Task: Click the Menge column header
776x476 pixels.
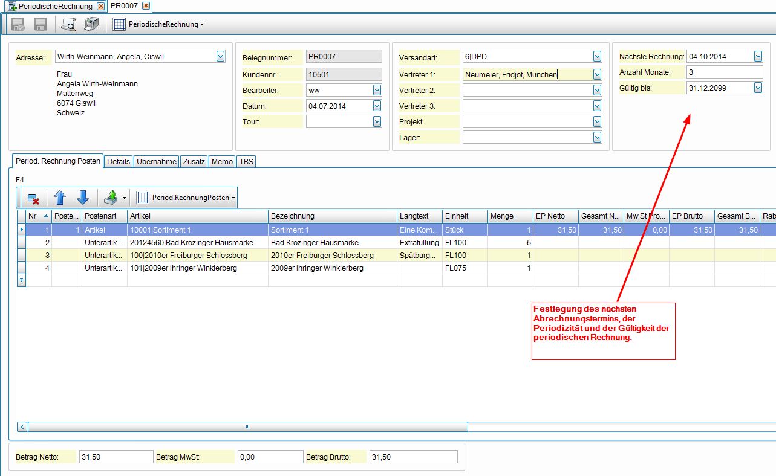Action: (510, 216)
